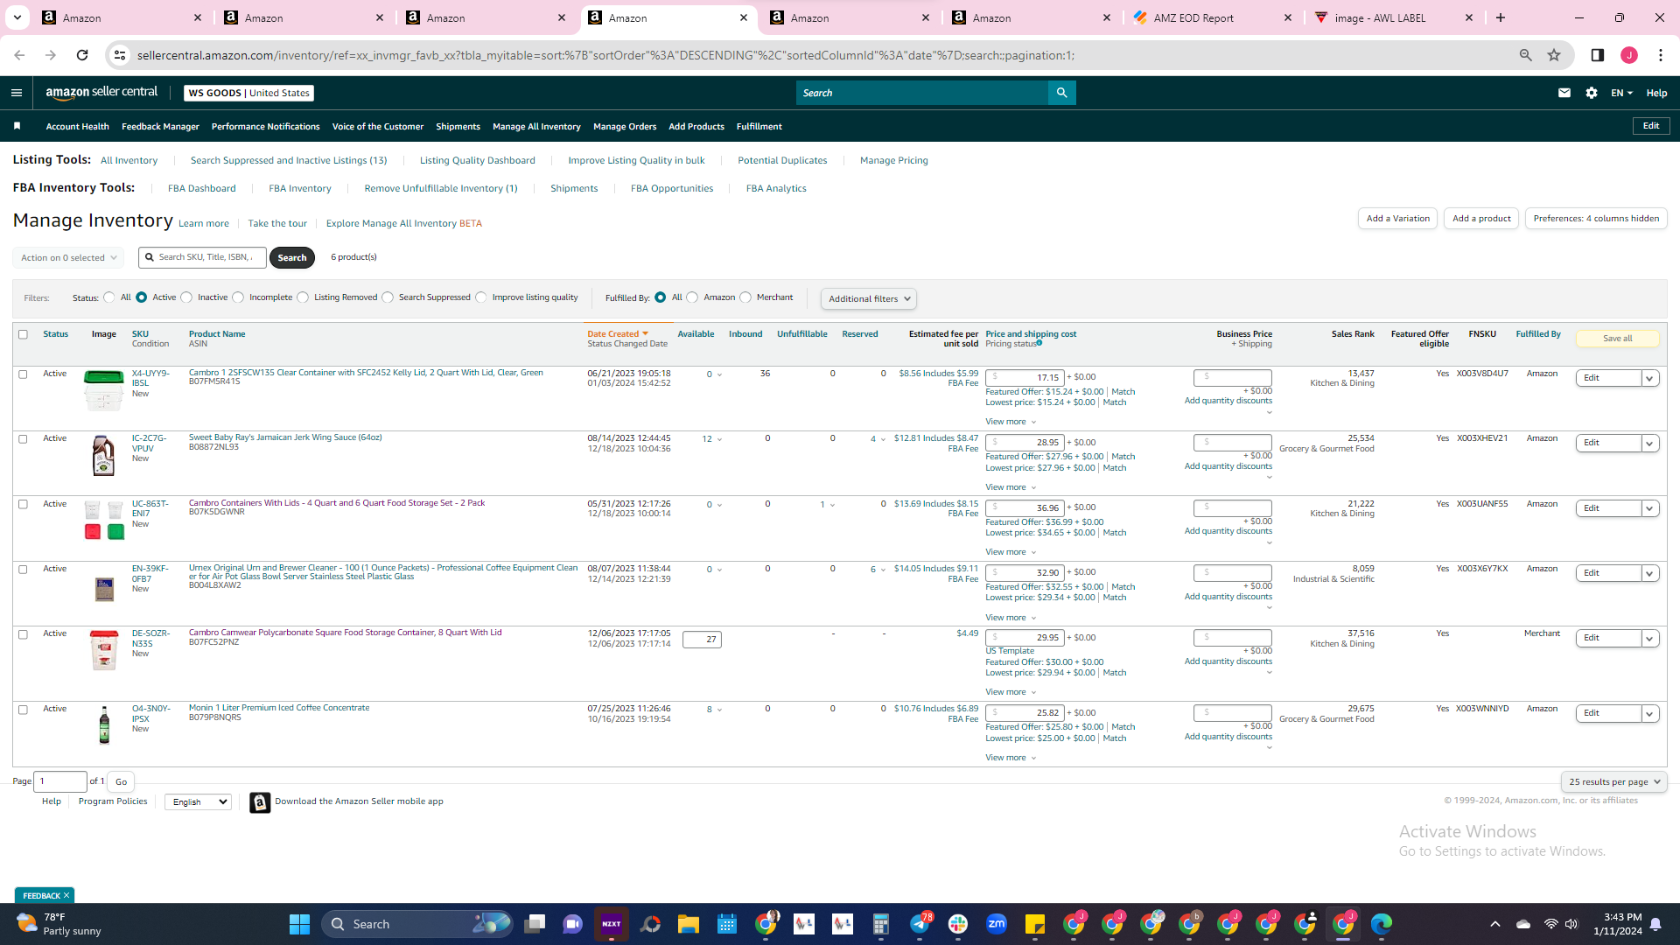Open the Chrome profile avatar

pos(1629,55)
